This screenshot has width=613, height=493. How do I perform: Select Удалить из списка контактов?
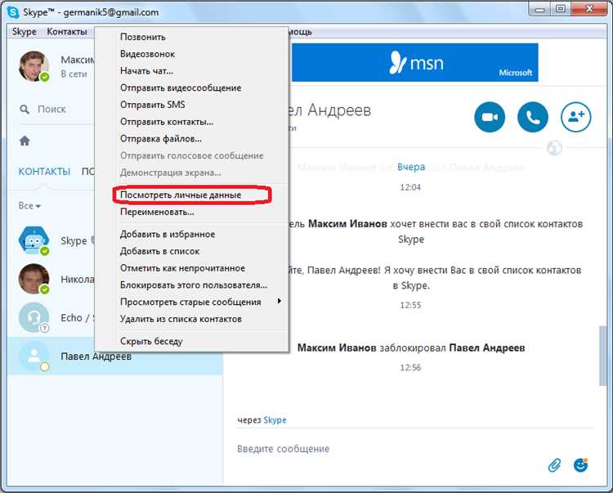(x=181, y=319)
